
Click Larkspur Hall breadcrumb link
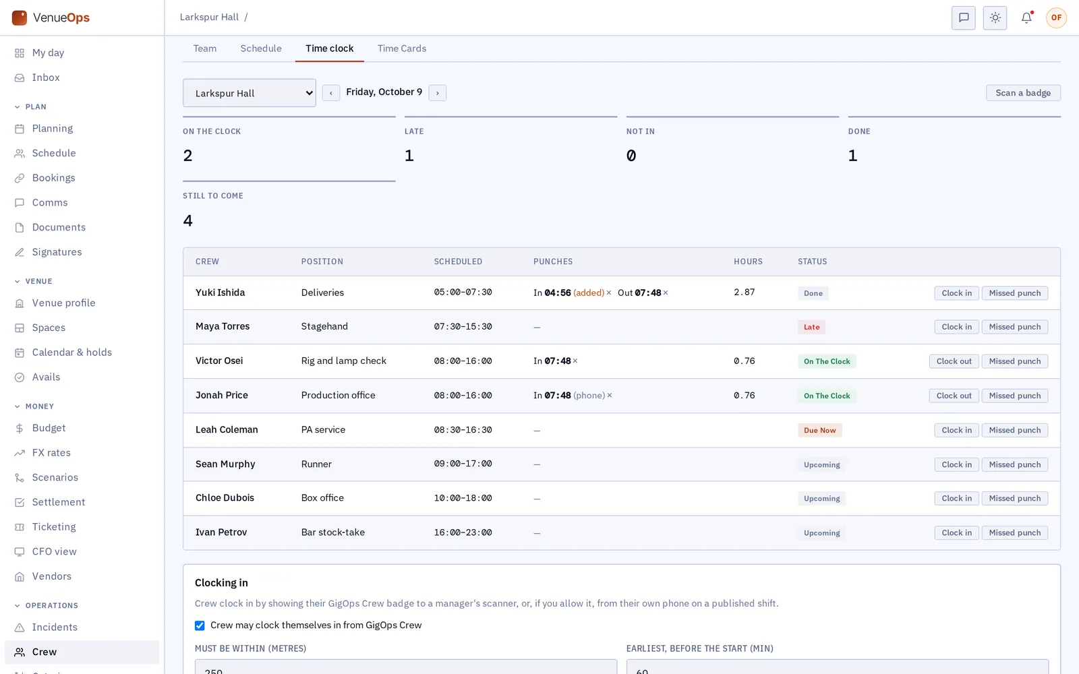pyautogui.click(x=209, y=17)
